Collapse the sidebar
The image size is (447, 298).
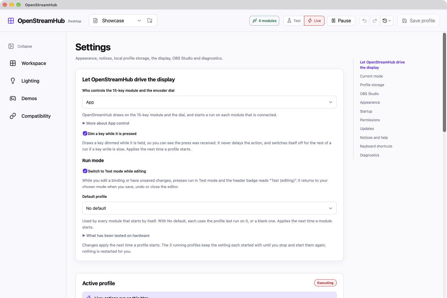(x=20, y=46)
